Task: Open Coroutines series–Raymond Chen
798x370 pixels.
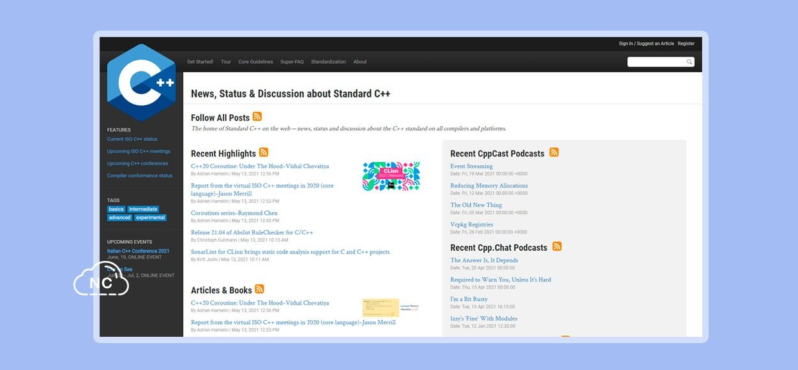Action: pos(234,213)
